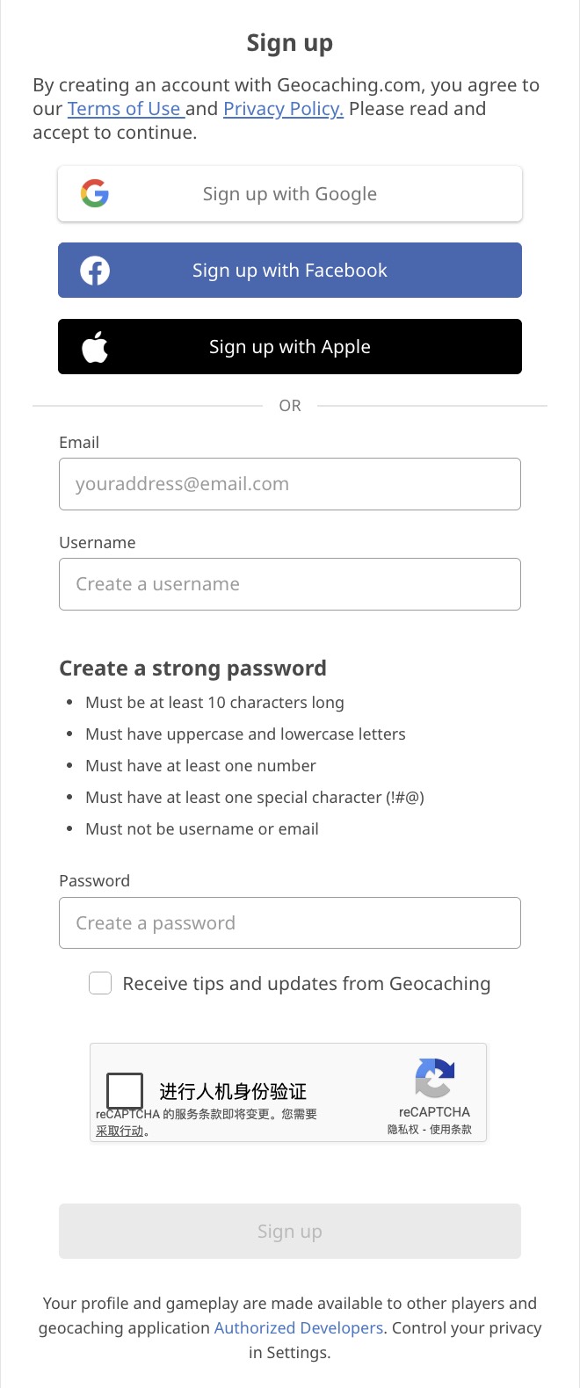The height and width of the screenshot is (1388, 580).
Task: Focus the Email address input field
Action: click(x=290, y=484)
